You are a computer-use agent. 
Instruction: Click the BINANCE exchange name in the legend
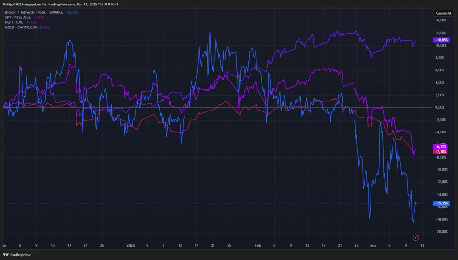tap(56, 12)
